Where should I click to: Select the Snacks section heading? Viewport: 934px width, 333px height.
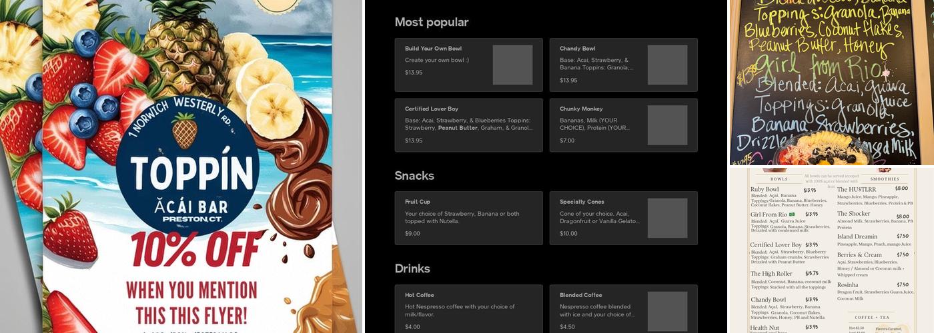pos(414,175)
